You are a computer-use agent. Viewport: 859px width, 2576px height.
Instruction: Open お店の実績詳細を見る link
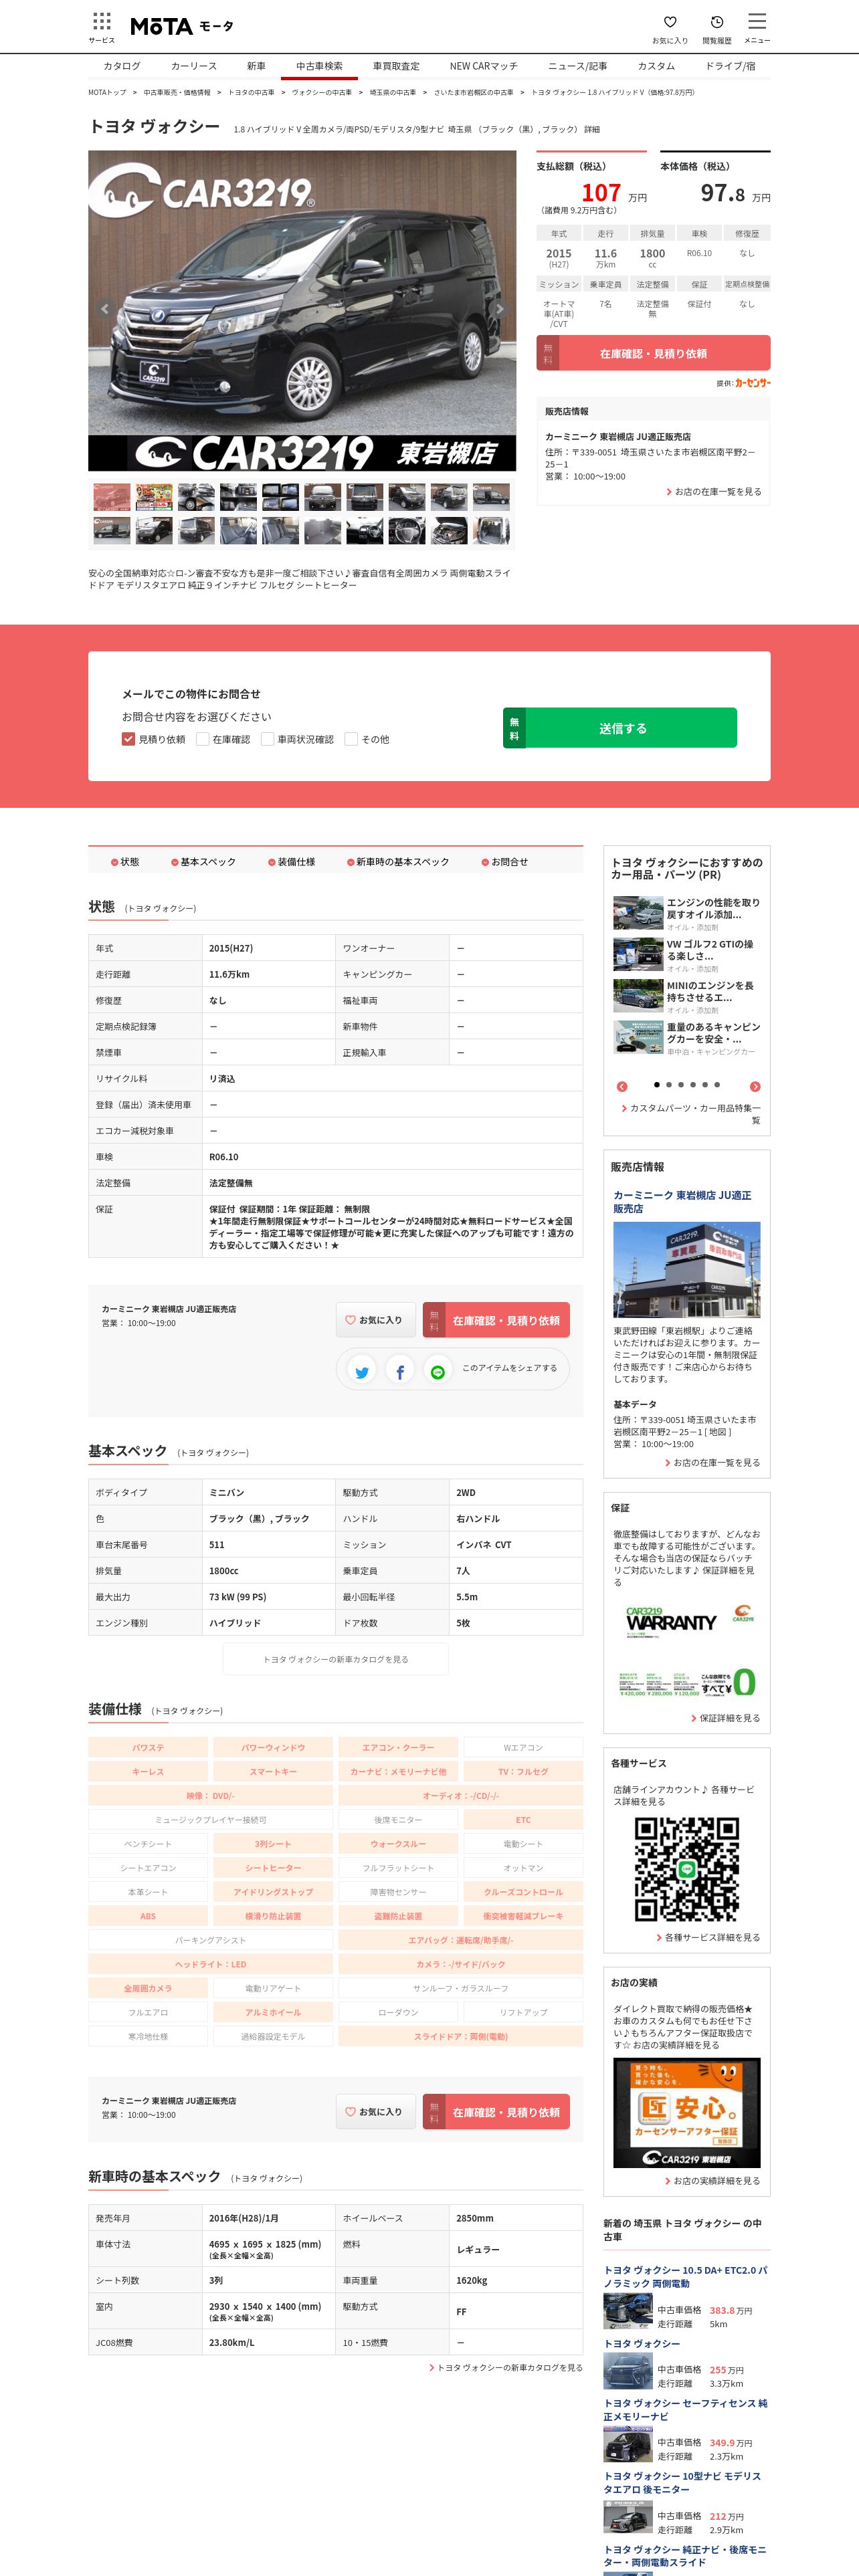(712, 2181)
